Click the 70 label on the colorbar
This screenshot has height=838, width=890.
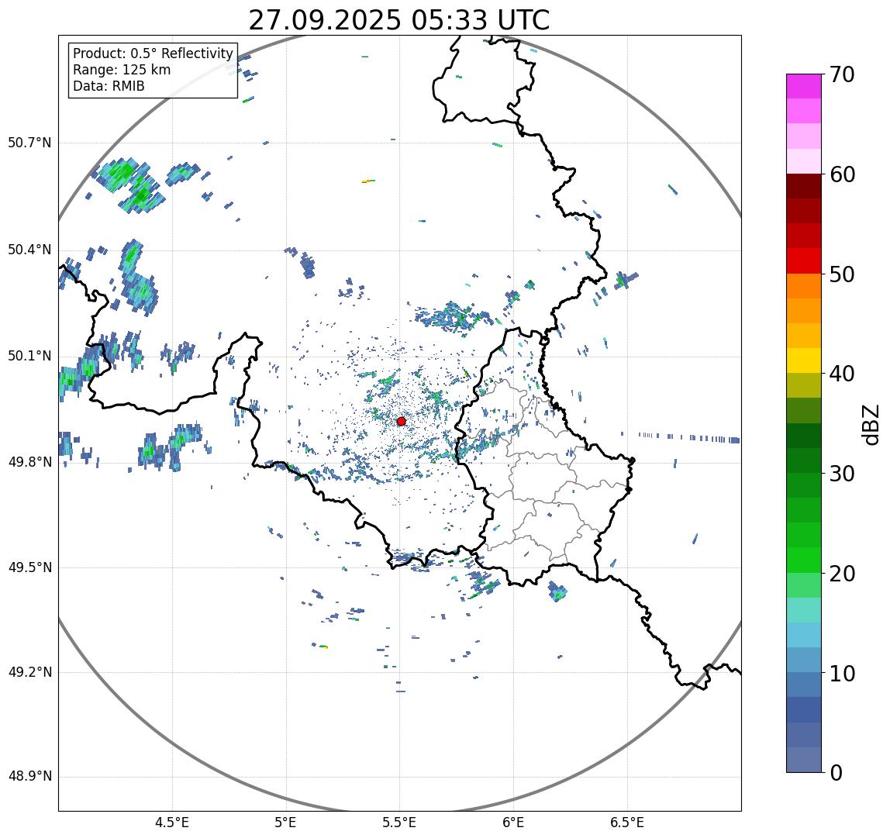pyautogui.click(x=842, y=74)
